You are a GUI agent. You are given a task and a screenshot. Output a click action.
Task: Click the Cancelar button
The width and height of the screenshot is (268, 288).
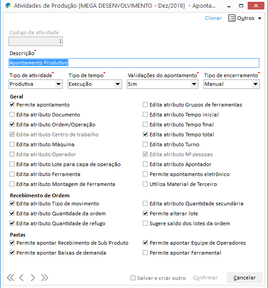pos(244,278)
